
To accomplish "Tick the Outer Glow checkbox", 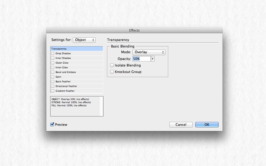I will 53,63.
